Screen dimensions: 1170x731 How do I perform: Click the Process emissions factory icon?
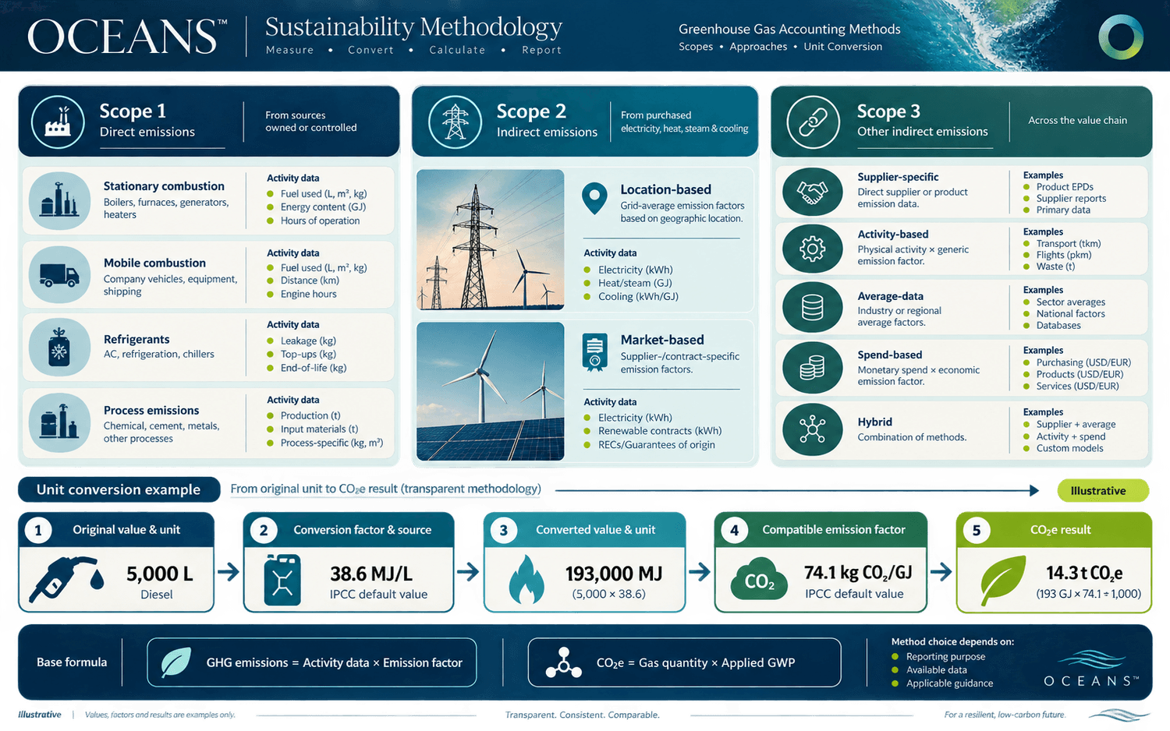click(59, 422)
